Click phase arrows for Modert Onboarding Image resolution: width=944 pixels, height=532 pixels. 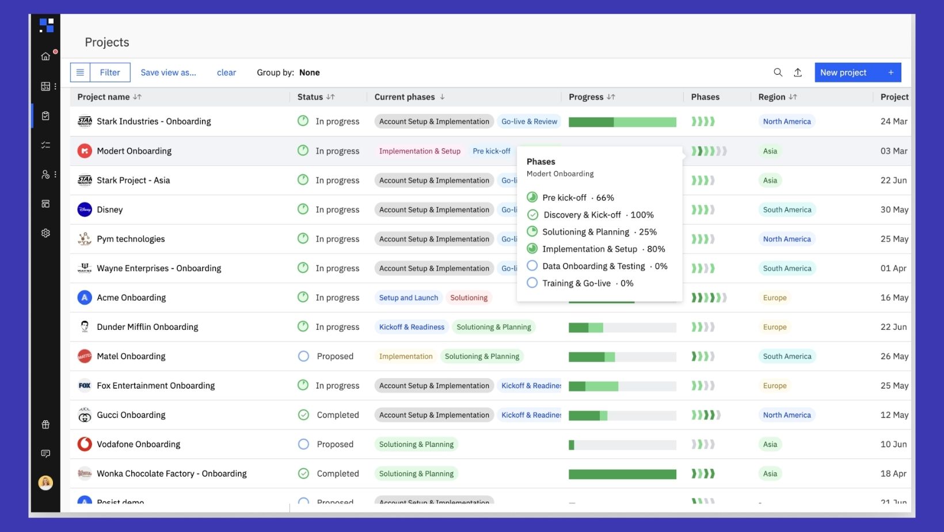pyautogui.click(x=709, y=151)
